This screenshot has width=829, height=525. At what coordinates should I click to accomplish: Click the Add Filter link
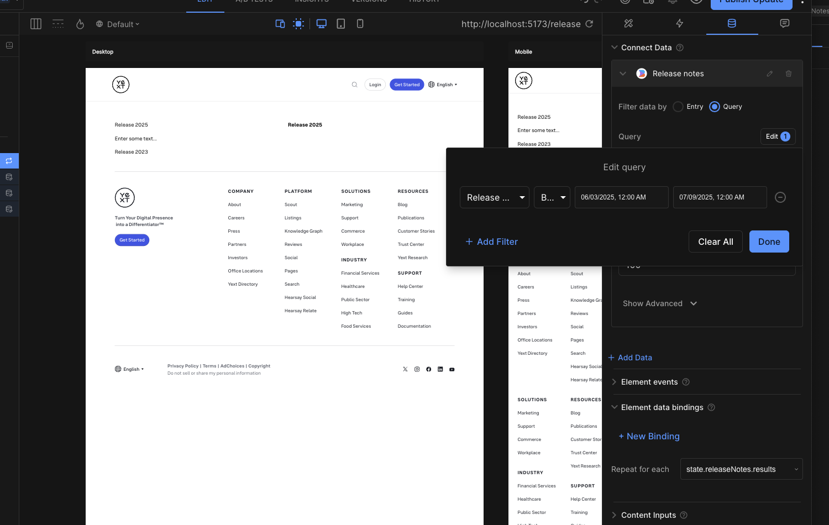click(491, 242)
